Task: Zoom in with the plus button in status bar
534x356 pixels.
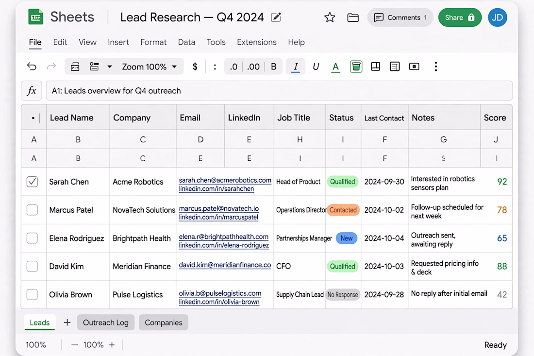Action: [112, 345]
